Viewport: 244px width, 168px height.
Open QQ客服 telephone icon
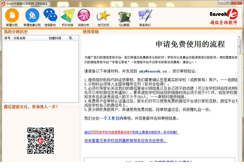[x=124, y=17]
